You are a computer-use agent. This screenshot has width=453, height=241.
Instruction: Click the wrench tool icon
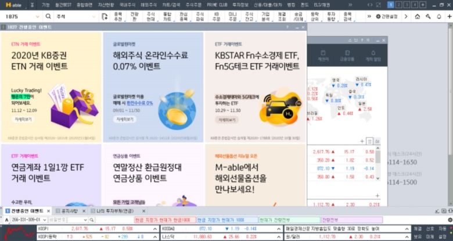[x=428, y=16]
